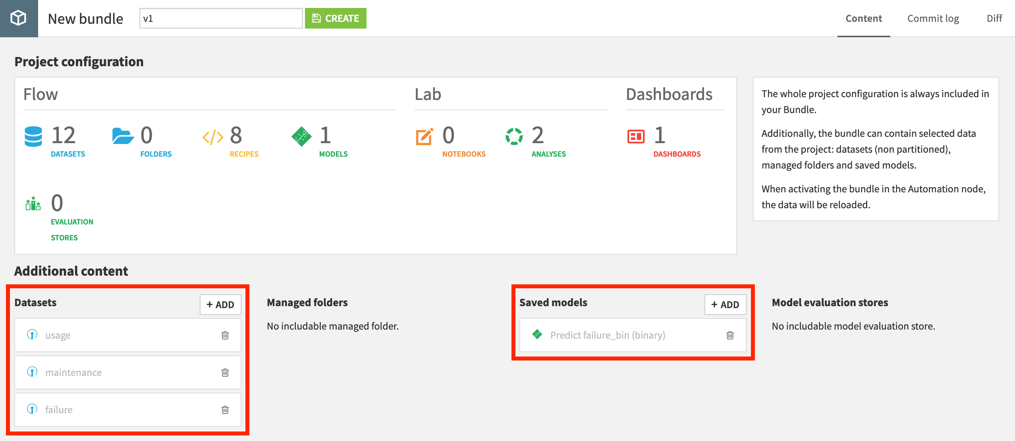Click the green models diamond icon
Screen dimensions: 1015x441
coord(301,136)
